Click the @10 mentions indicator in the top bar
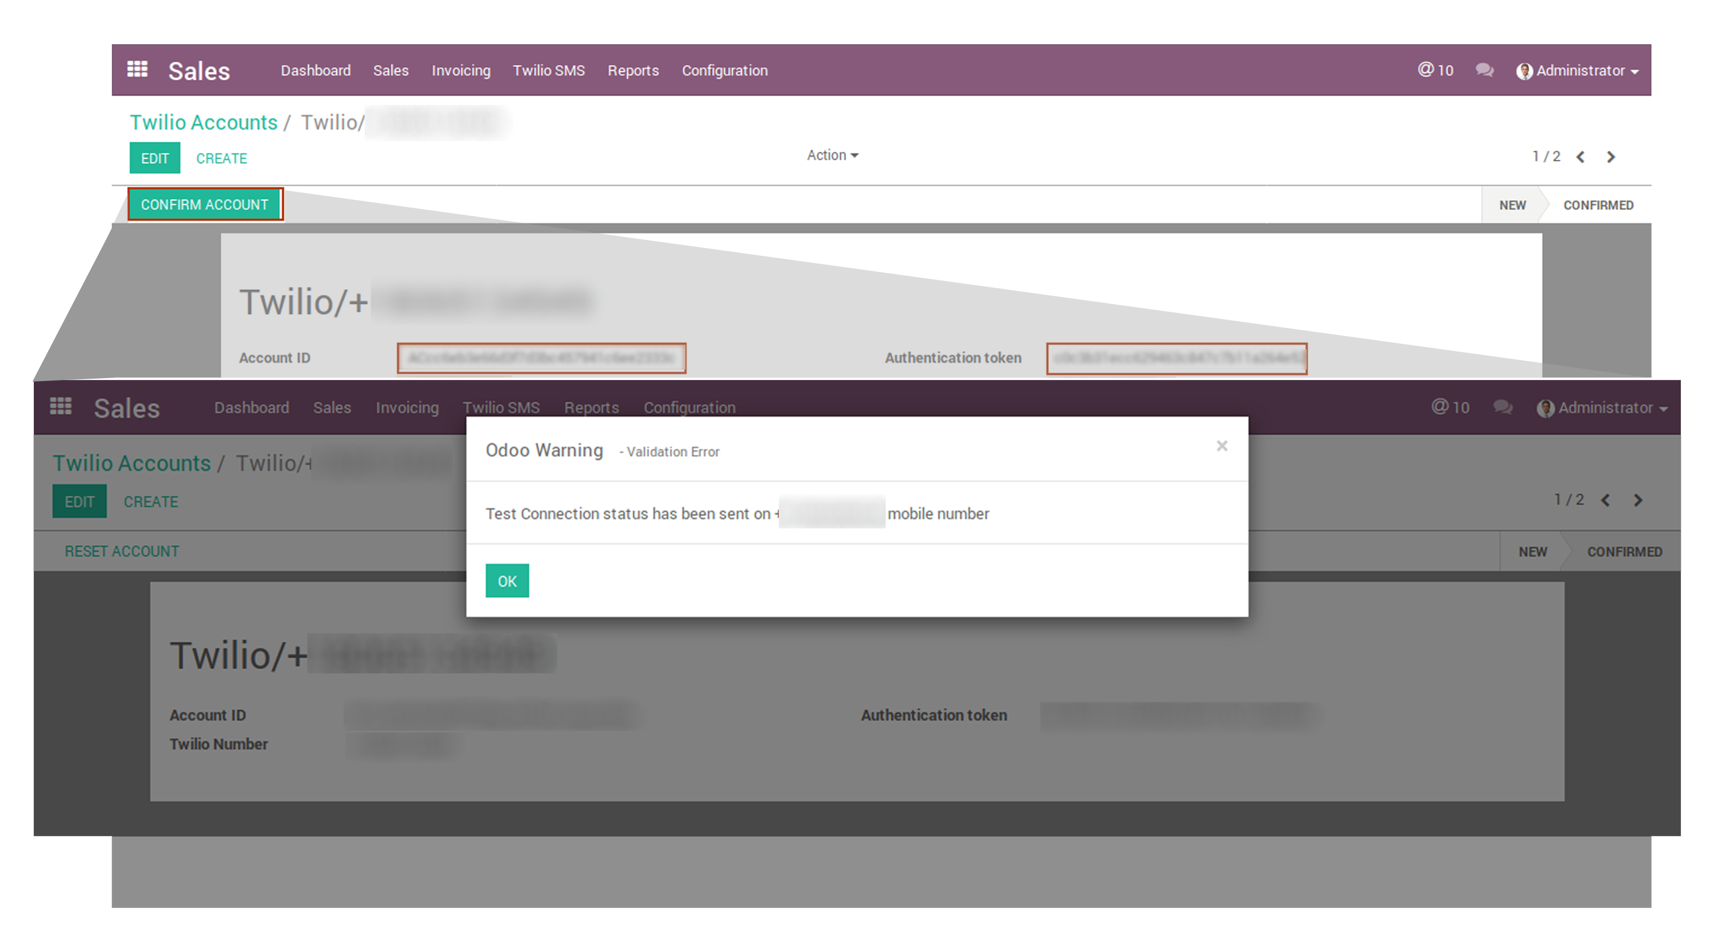The height and width of the screenshot is (950, 1718). [1435, 70]
